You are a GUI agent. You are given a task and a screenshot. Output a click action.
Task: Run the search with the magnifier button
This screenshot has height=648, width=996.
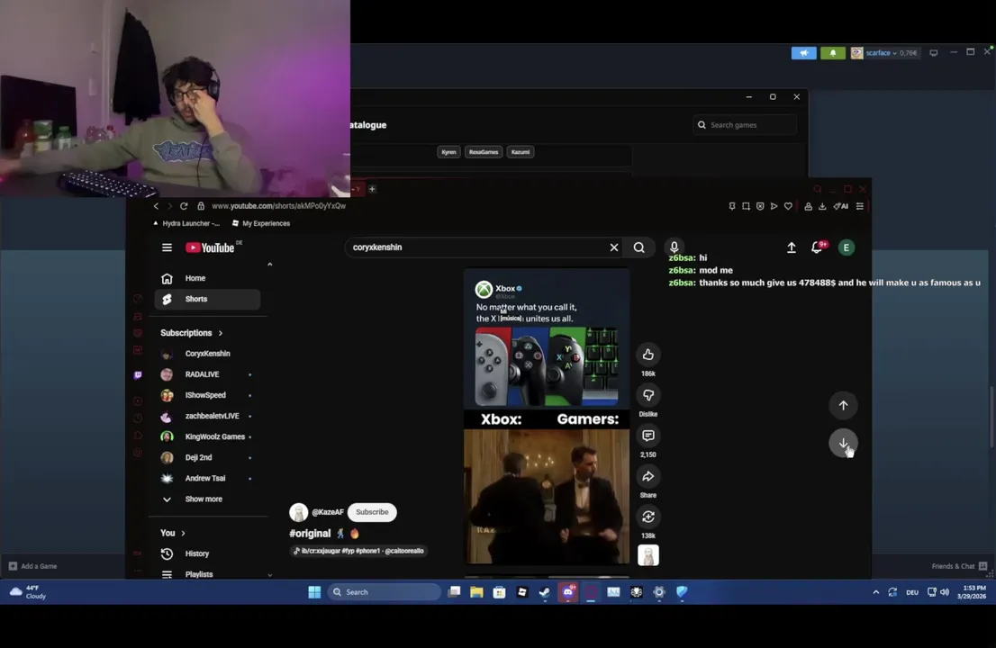(x=639, y=247)
